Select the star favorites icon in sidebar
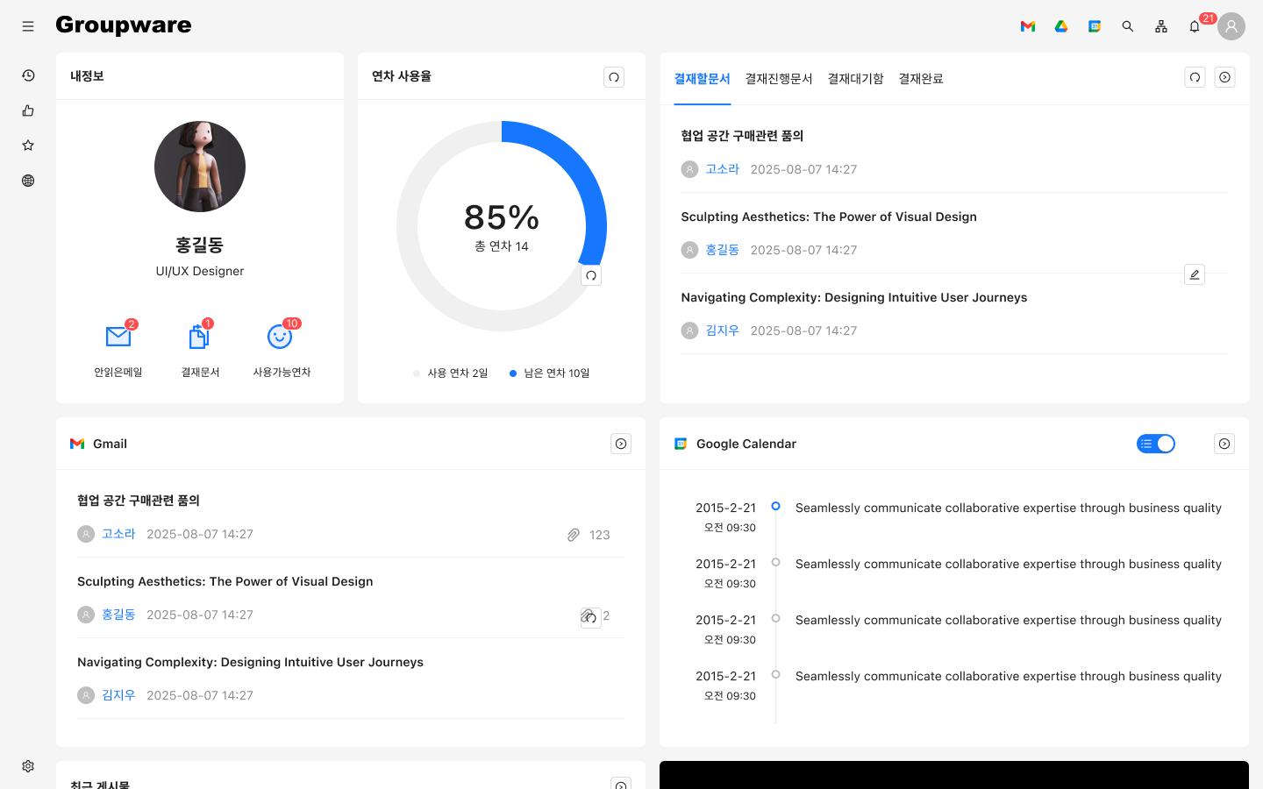1263x789 pixels. coord(28,146)
